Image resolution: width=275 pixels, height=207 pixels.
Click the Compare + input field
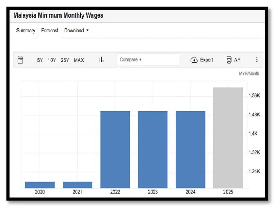148,60
